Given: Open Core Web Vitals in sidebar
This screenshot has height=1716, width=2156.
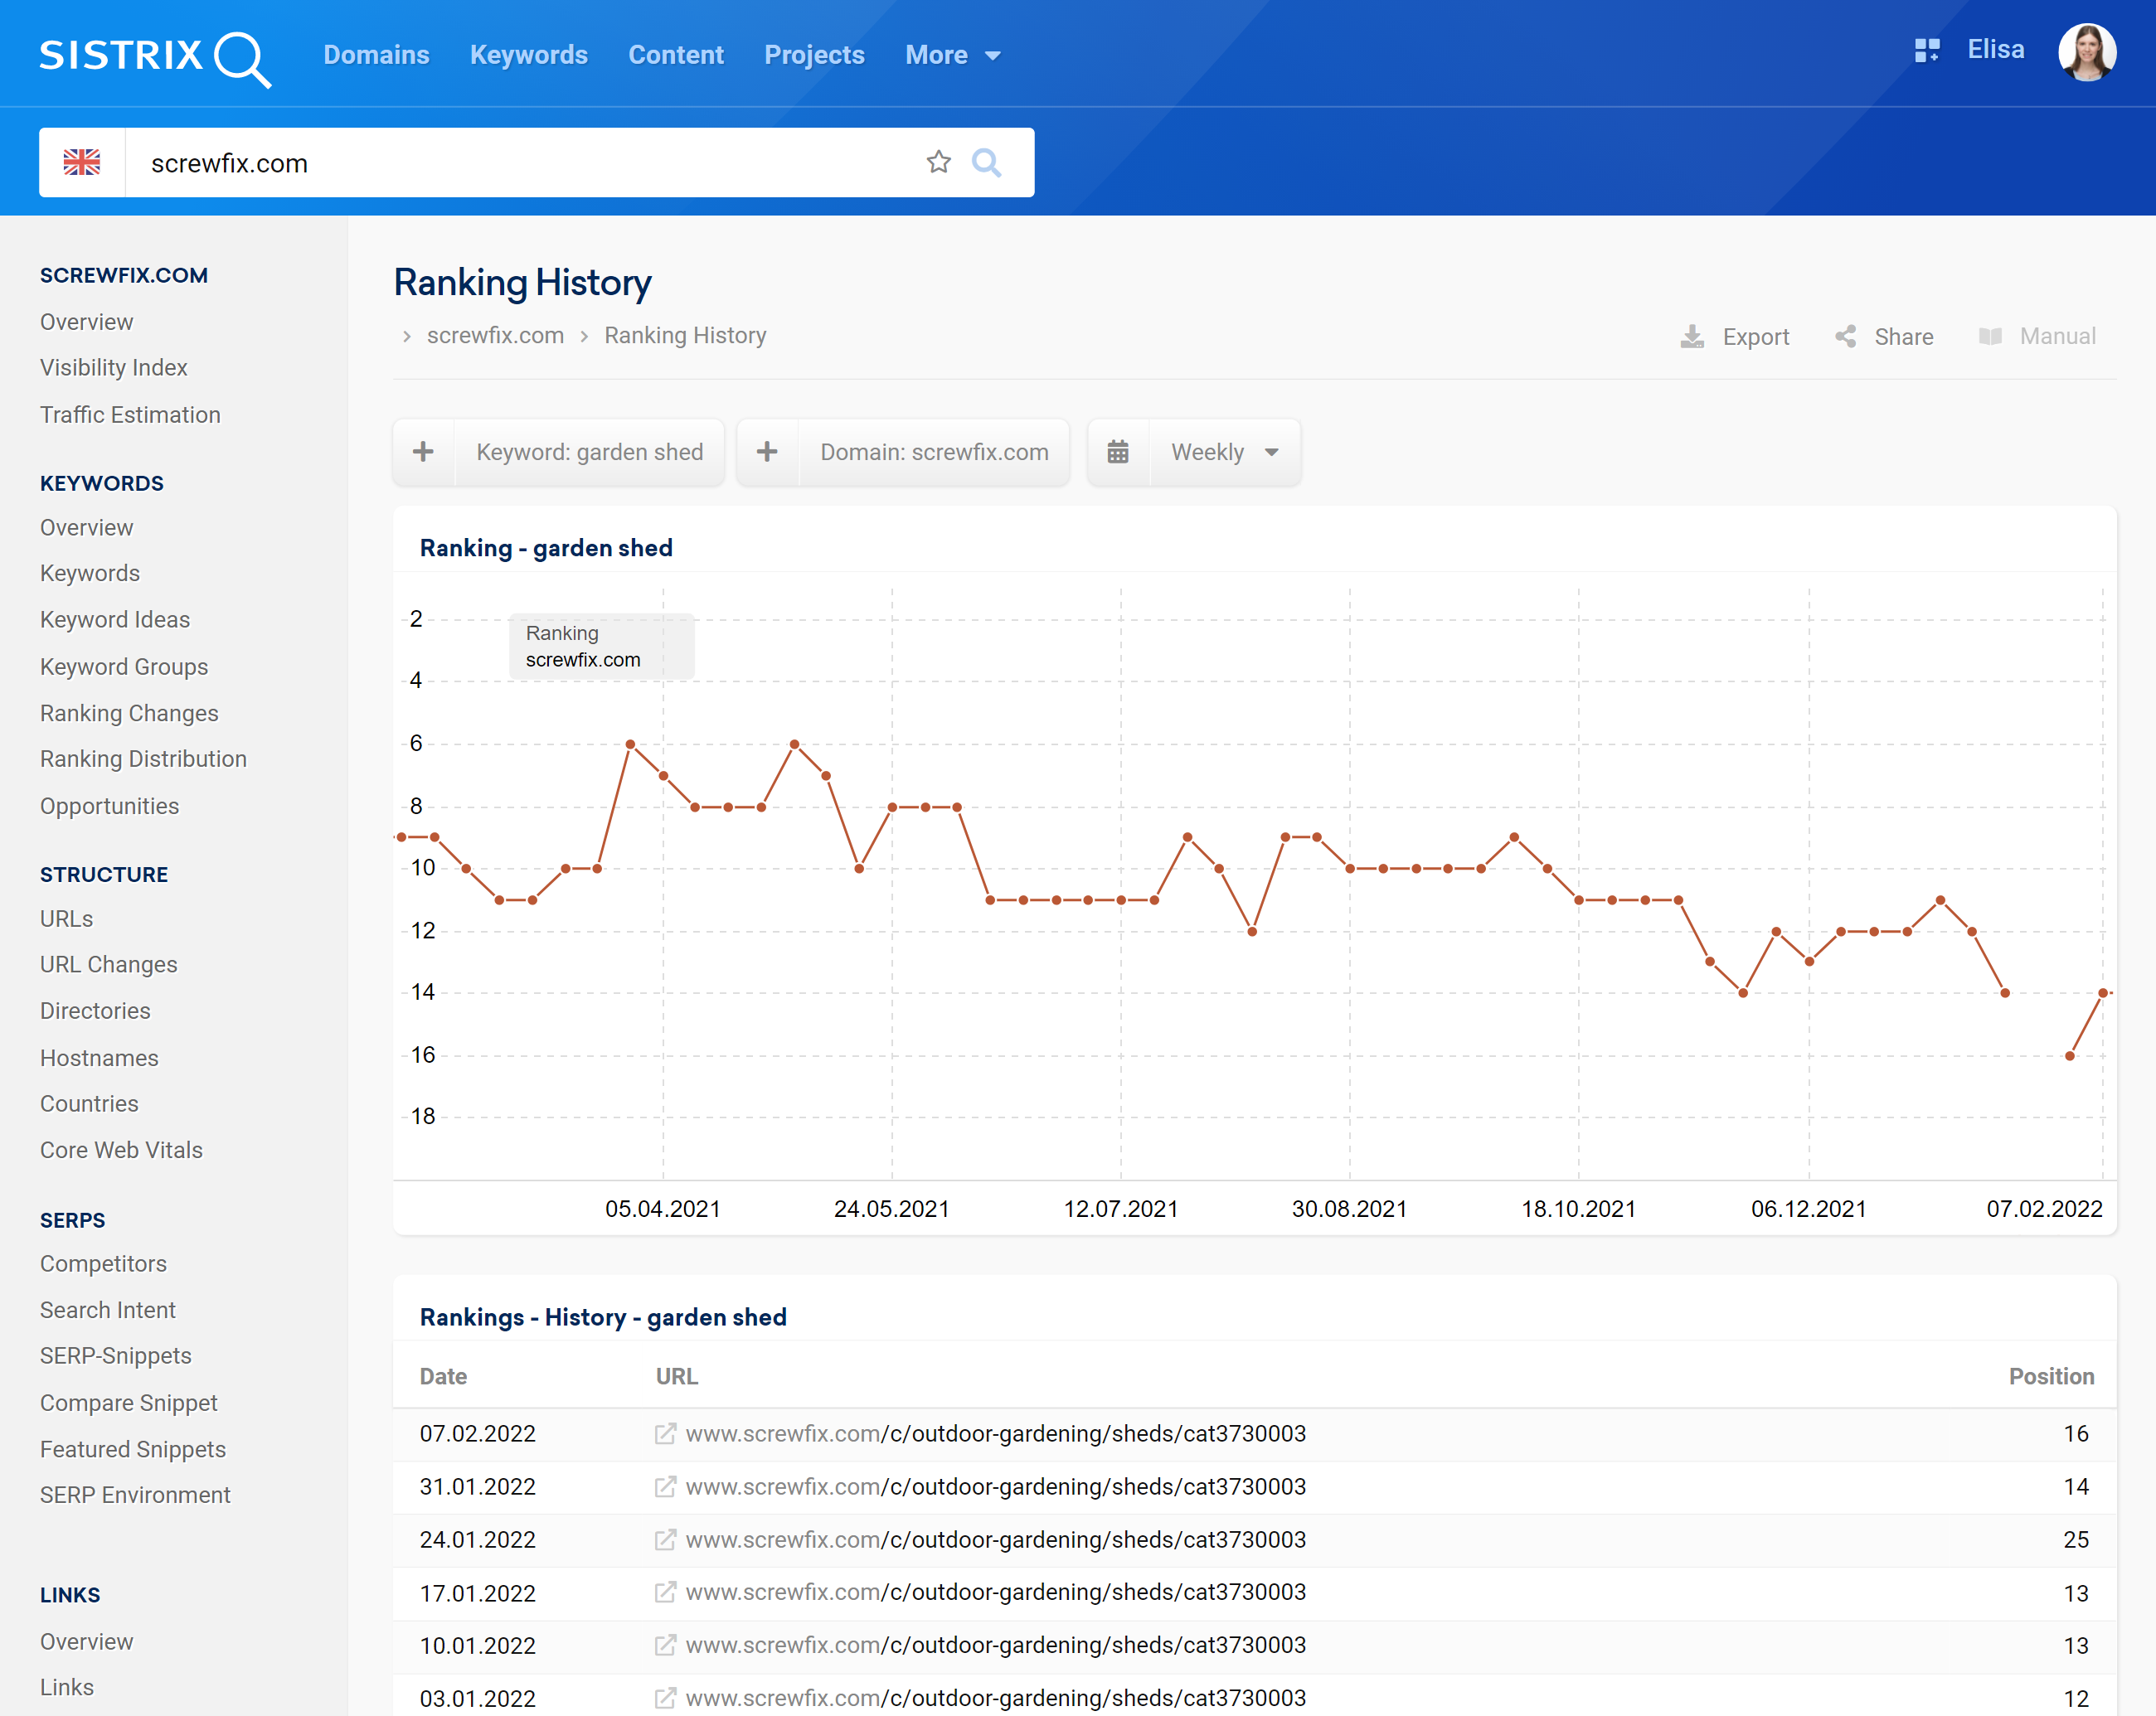Looking at the screenshot, I should [121, 1151].
